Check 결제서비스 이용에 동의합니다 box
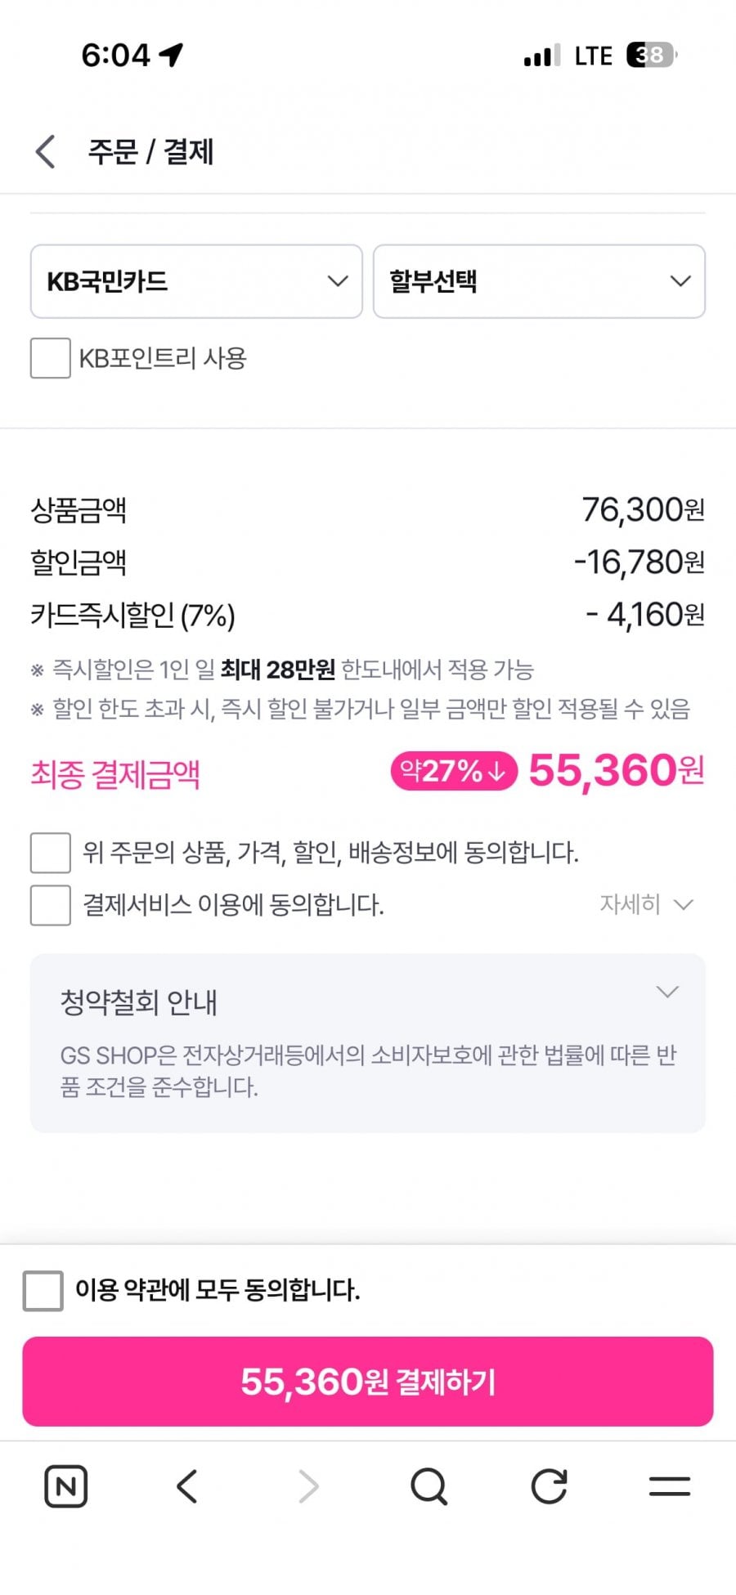 [50, 905]
